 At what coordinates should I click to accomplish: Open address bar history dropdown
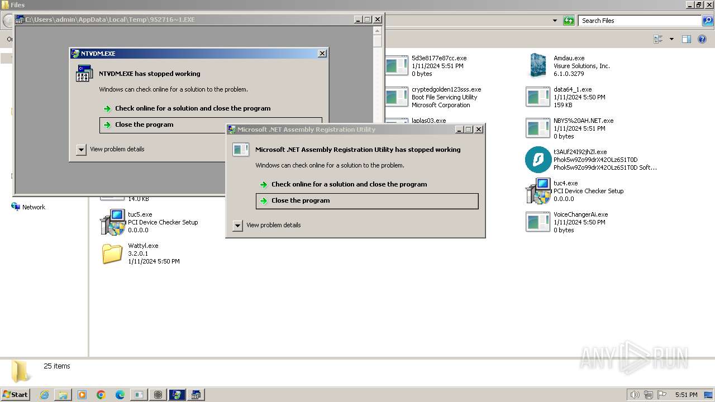pyautogui.click(x=555, y=21)
